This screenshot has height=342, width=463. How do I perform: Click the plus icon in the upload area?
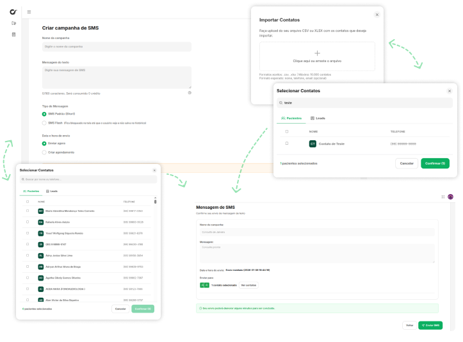pyautogui.click(x=317, y=53)
